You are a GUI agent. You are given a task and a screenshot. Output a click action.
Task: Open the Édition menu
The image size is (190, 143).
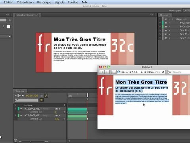(9, 2)
